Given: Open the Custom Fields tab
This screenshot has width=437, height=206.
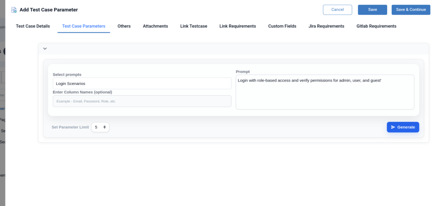Looking at the screenshot, I should pos(282,26).
